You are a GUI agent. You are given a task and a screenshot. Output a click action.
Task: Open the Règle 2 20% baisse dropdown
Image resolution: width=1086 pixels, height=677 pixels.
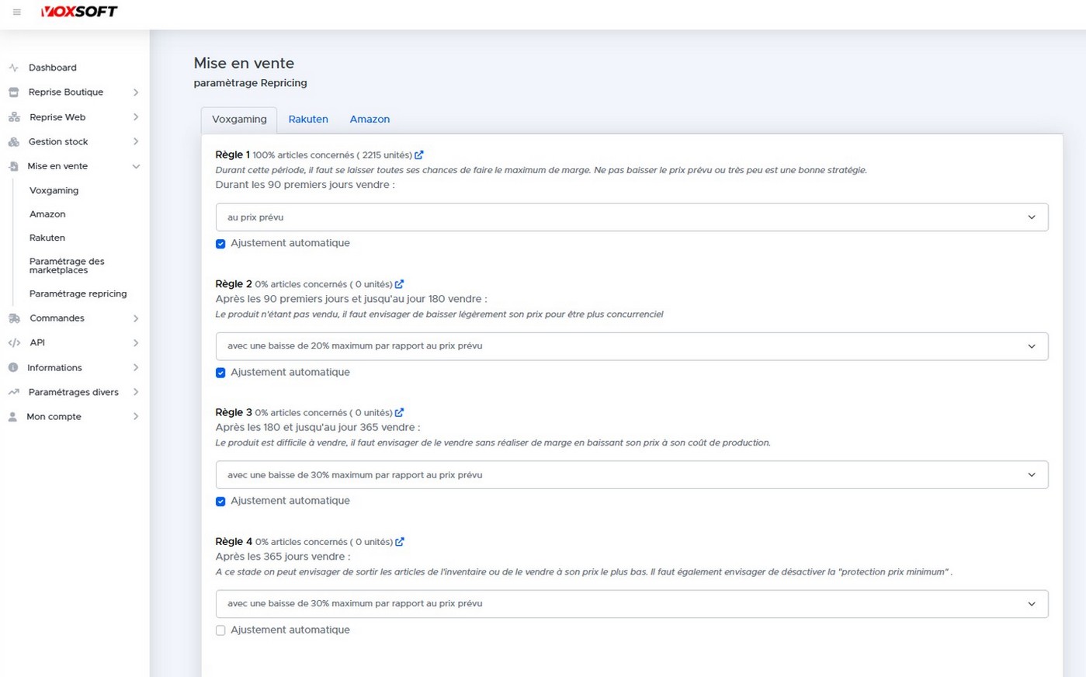631,346
